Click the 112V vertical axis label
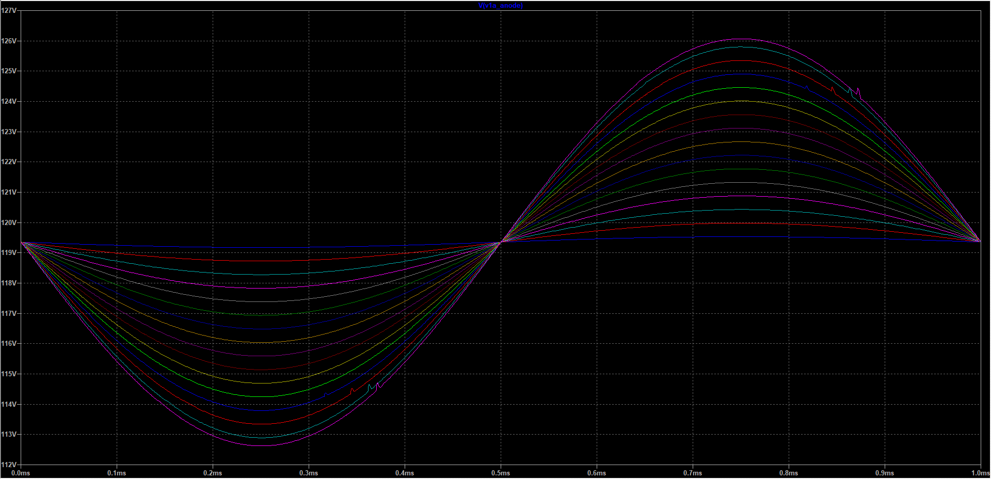Image resolution: width=991 pixels, height=479 pixels. (x=8, y=465)
